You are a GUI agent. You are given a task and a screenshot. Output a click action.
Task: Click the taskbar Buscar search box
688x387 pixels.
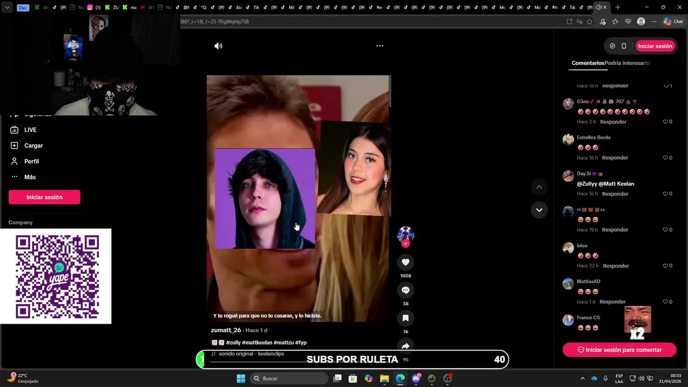[289, 378]
